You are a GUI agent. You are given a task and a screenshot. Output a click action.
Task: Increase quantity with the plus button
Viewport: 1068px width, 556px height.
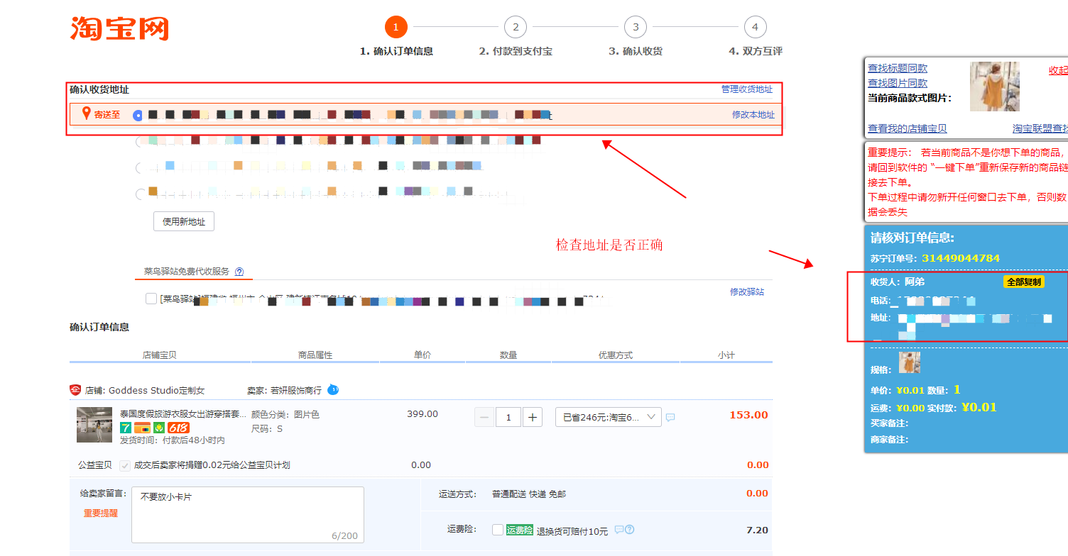click(x=533, y=417)
